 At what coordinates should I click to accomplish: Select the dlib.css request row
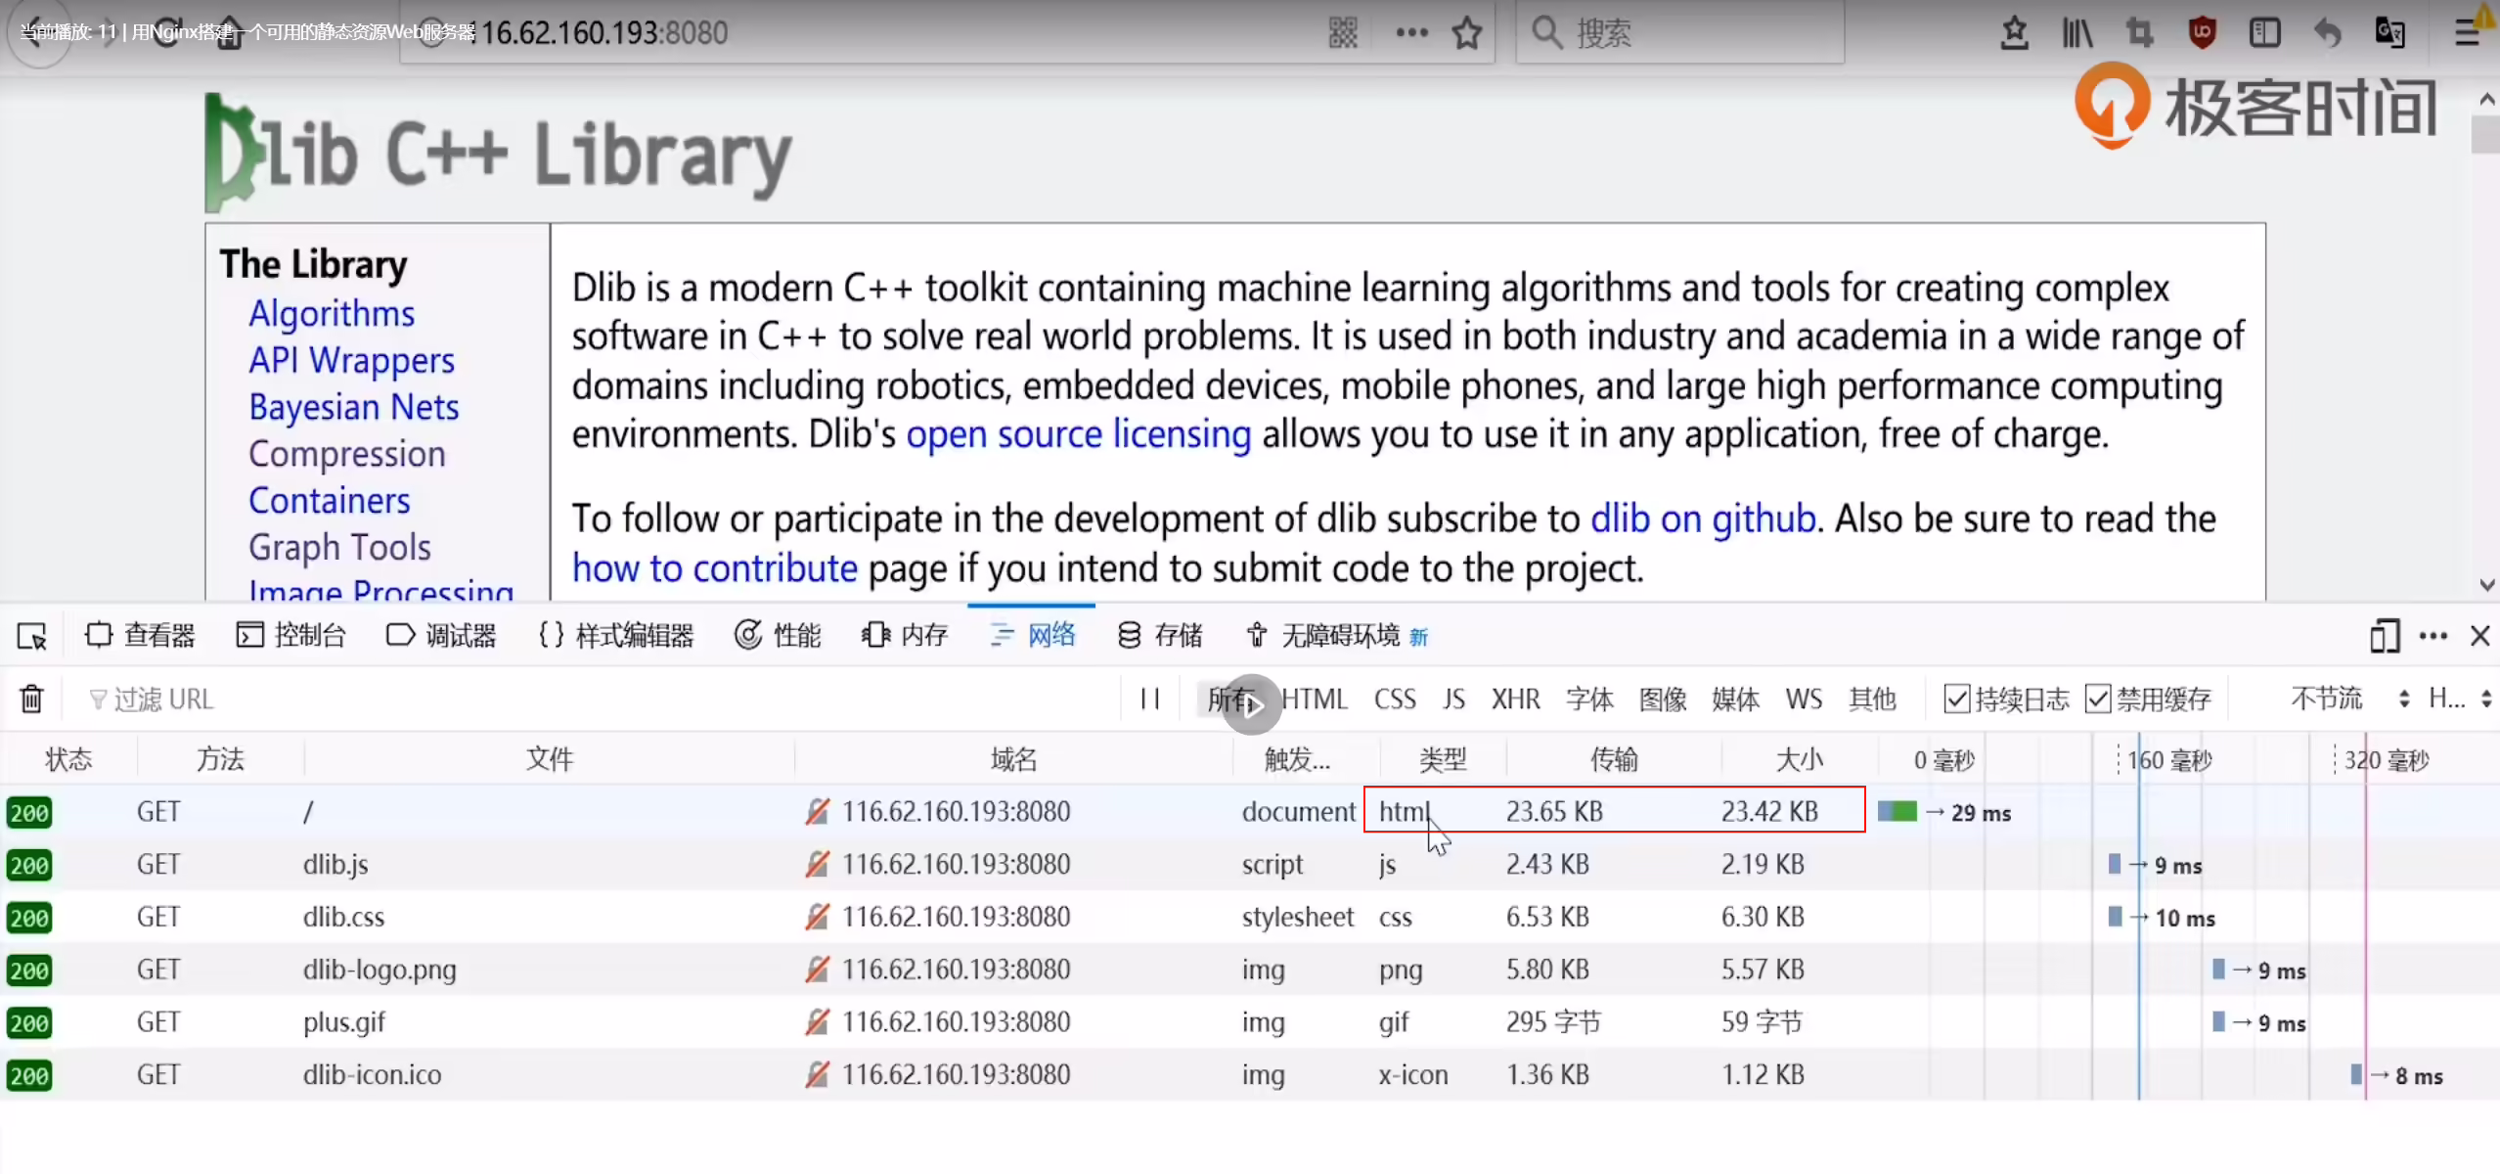[x=1250, y=917]
